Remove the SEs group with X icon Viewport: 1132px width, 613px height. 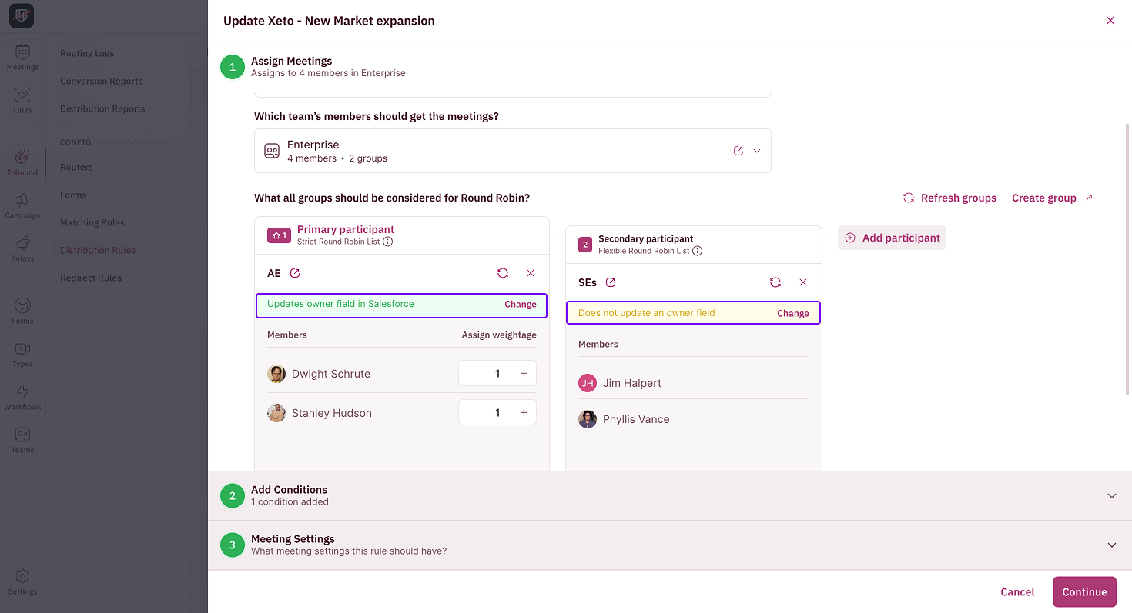pyautogui.click(x=803, y=282)
